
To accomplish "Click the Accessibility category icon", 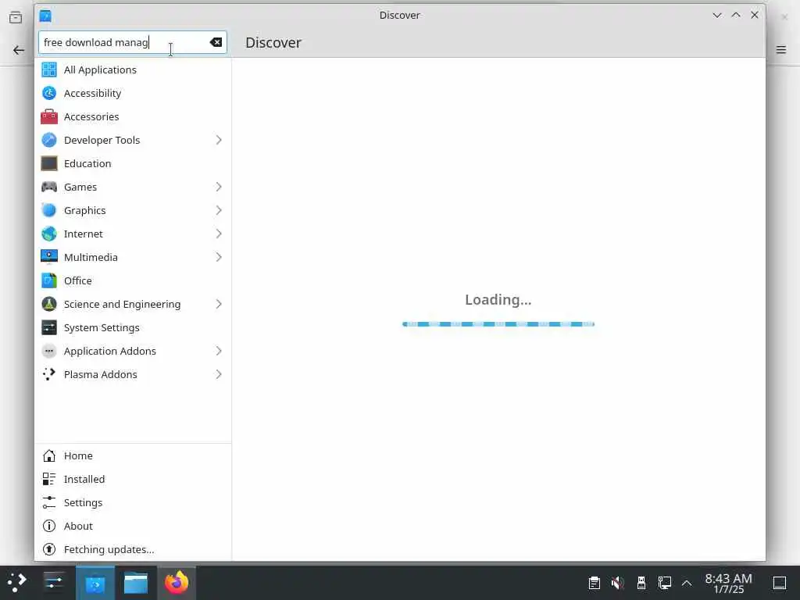I will tap(49, 93).
